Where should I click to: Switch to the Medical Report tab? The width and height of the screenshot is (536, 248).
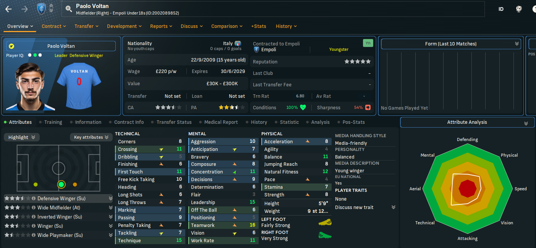221,122
